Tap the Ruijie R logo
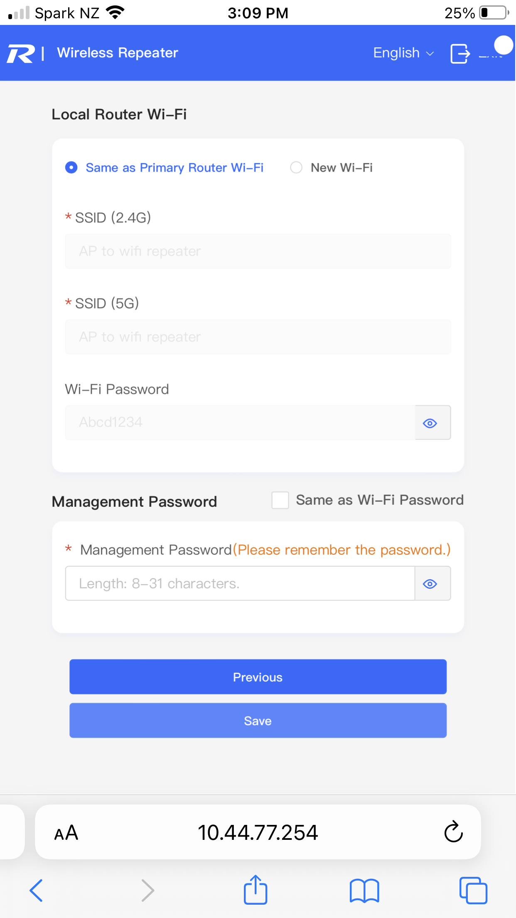 [x=21, y=53]
